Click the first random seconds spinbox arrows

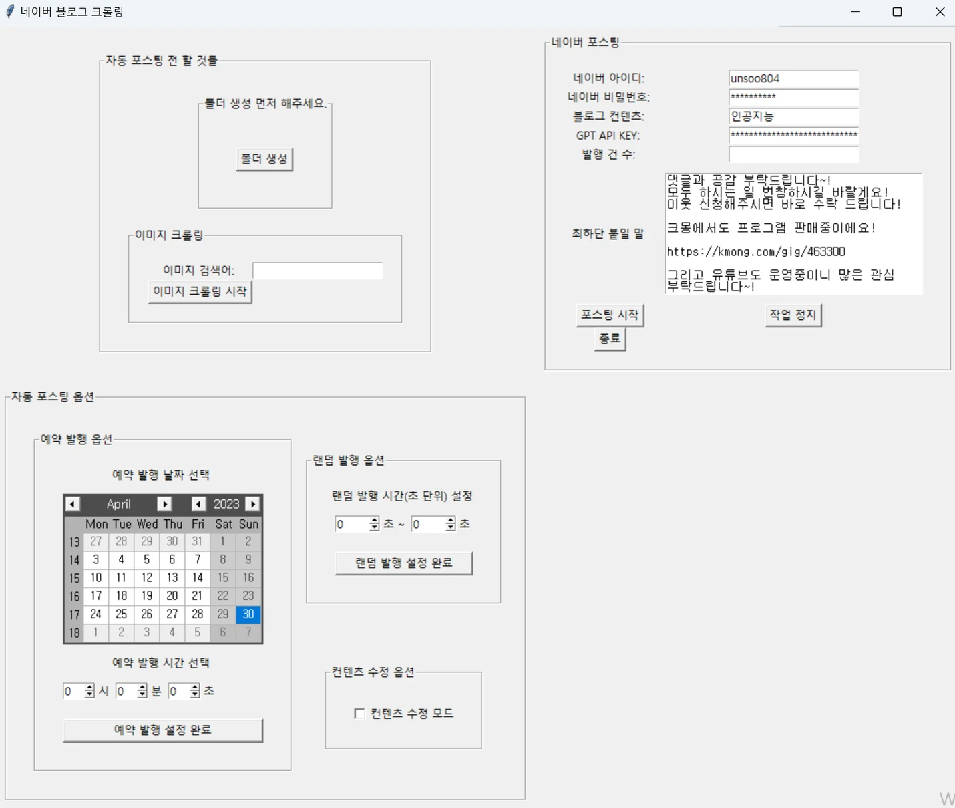click(374, 524)
